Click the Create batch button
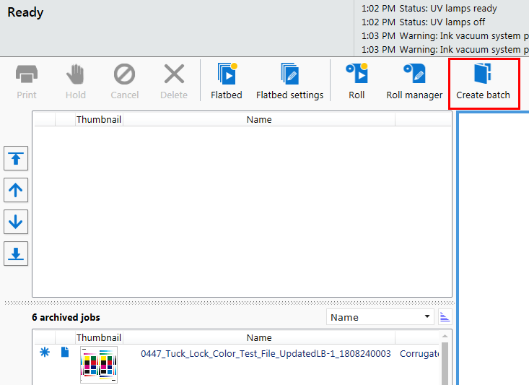Viewport: 529px width, 385px height. [483, 81]
